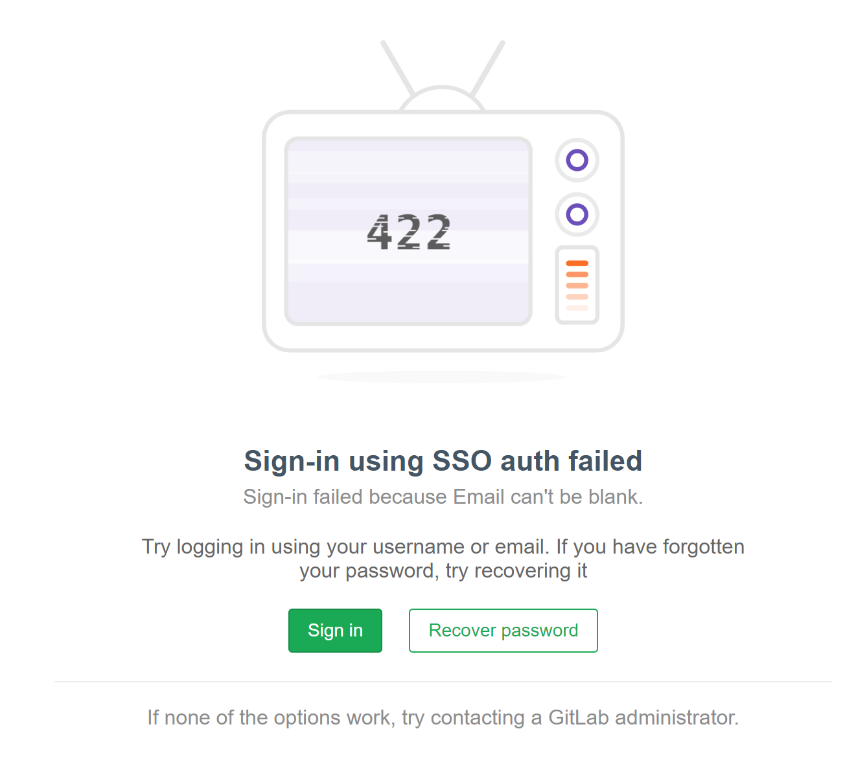Image resolution: width=856 pixels, height=764 pixels.
Task: Click the middle orange speaker grille bar
Action: click(x=577, y=286)
